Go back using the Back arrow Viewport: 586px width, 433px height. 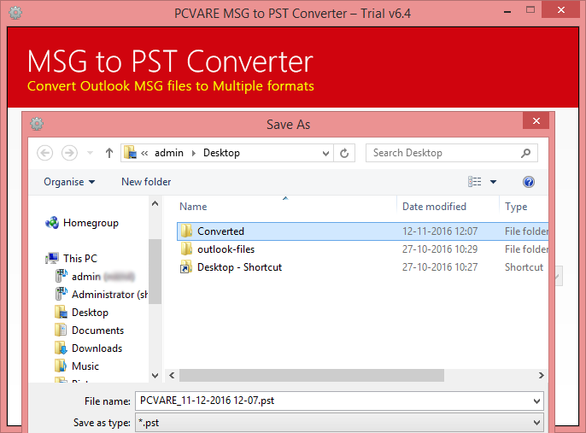pos(44,153)
